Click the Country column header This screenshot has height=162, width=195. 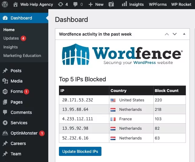click(x=131, y=90)
